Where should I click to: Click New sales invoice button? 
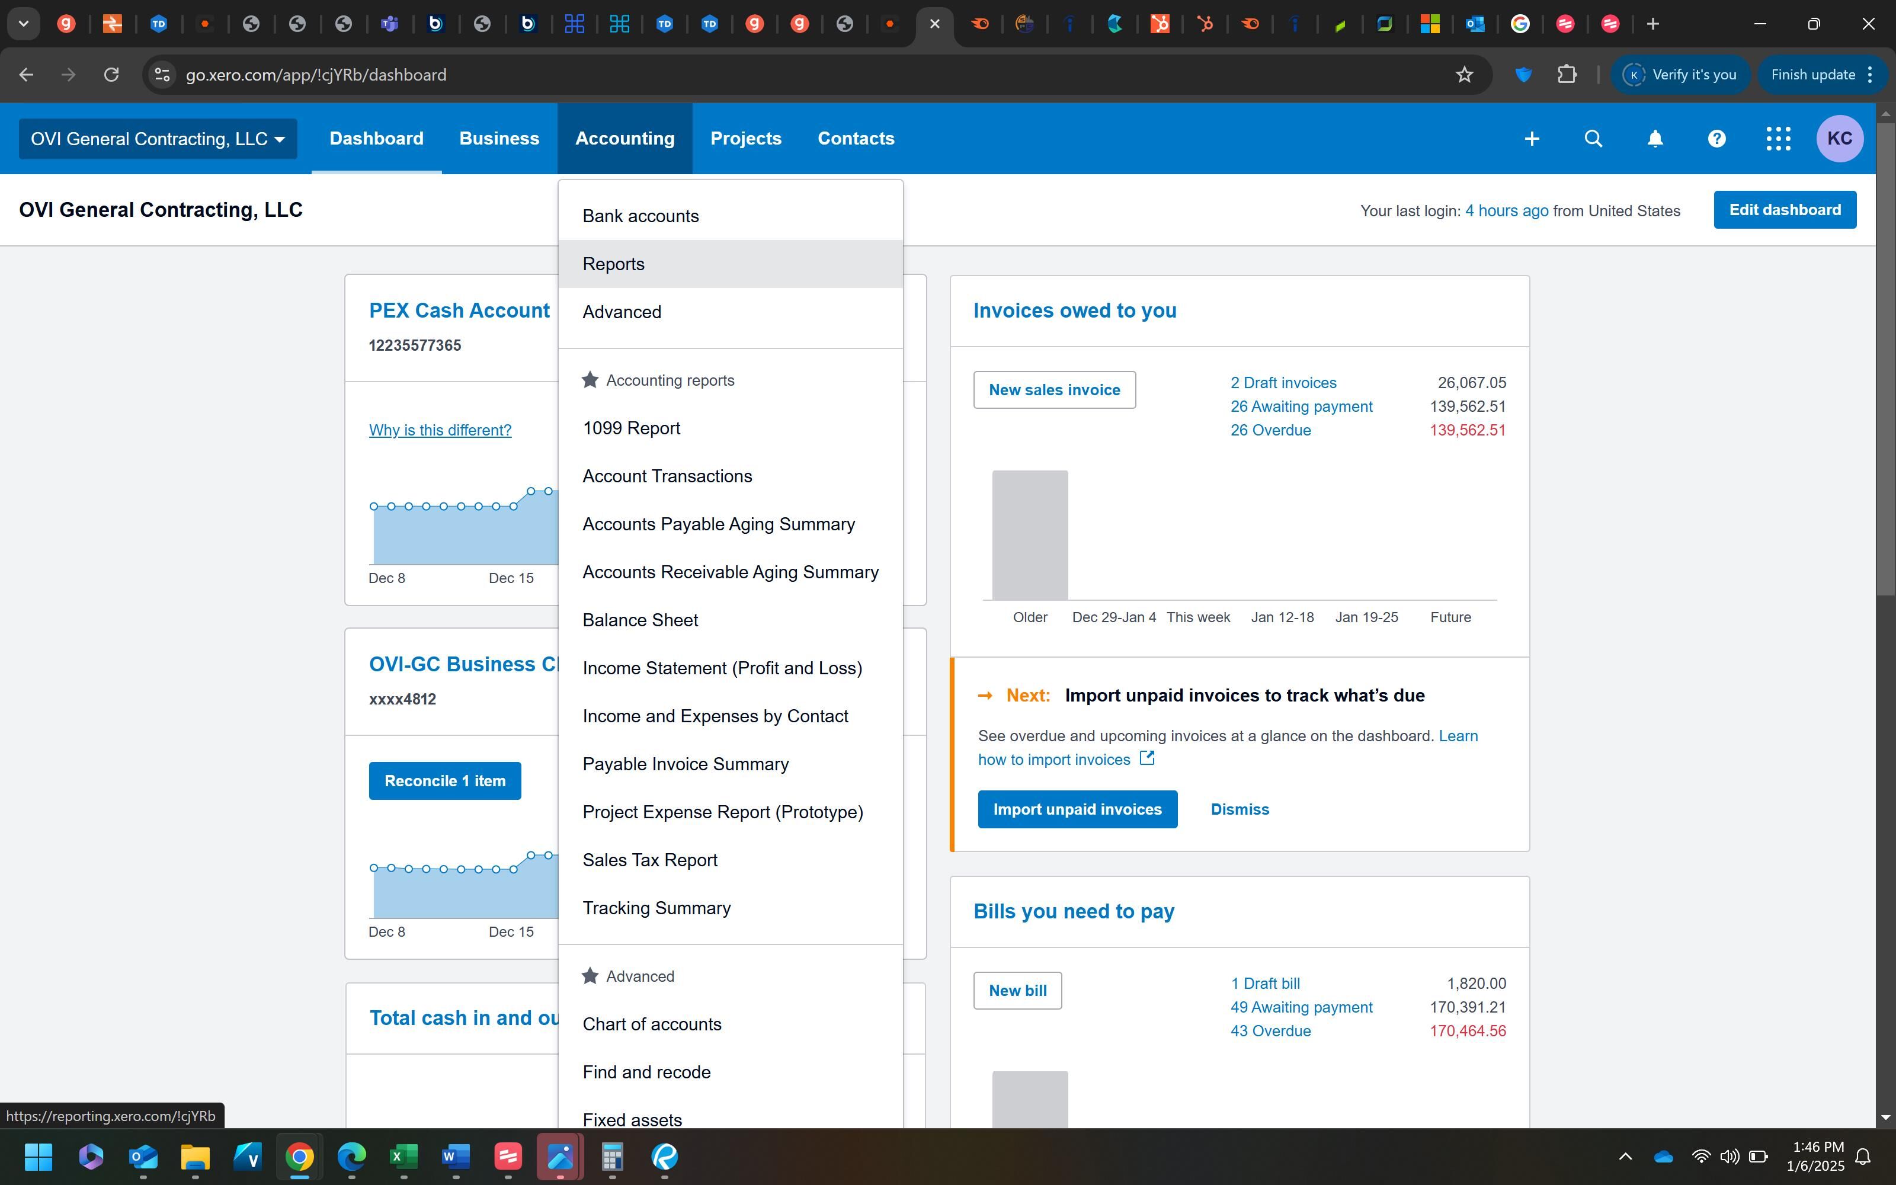(x=1055, y=389)
